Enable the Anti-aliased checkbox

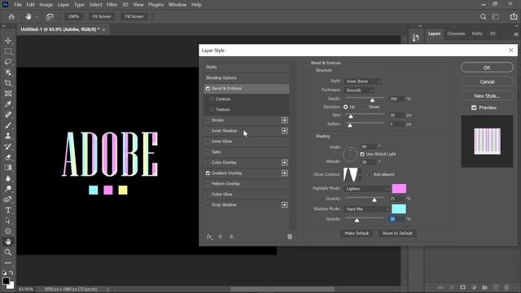click(370, 174)
